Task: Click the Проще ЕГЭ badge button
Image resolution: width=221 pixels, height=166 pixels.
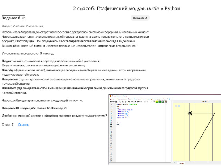Action: 140,18
